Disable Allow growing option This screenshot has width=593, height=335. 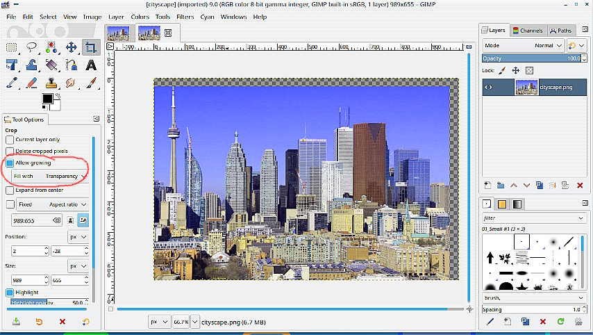[10, 163]
